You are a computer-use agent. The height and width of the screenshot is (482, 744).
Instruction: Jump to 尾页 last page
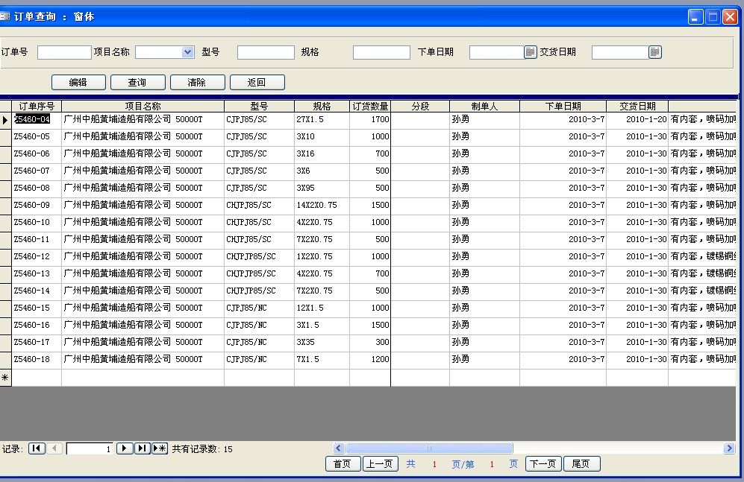[581, 464]
